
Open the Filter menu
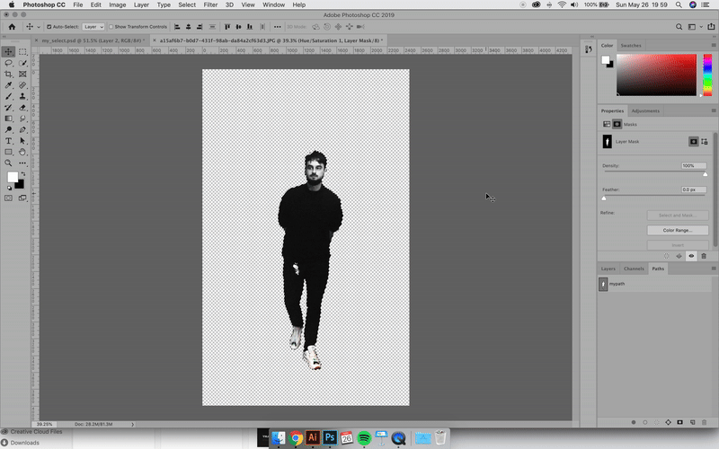tap(210, 4)
